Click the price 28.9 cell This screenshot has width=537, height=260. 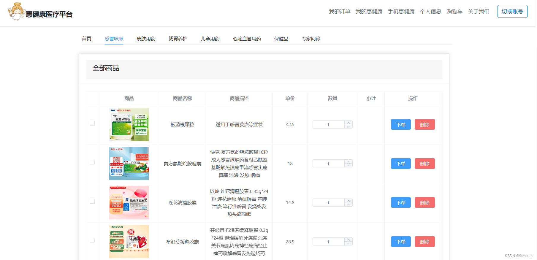tap(290, 242)
